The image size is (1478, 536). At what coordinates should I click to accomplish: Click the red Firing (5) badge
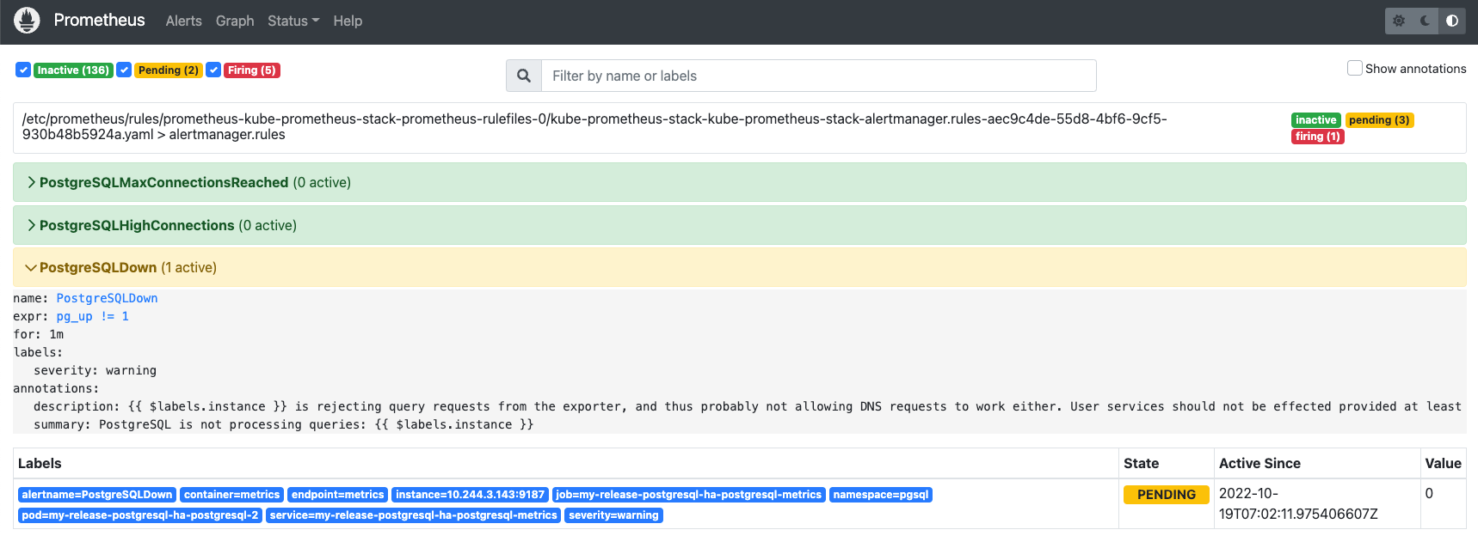pos(252,70)
